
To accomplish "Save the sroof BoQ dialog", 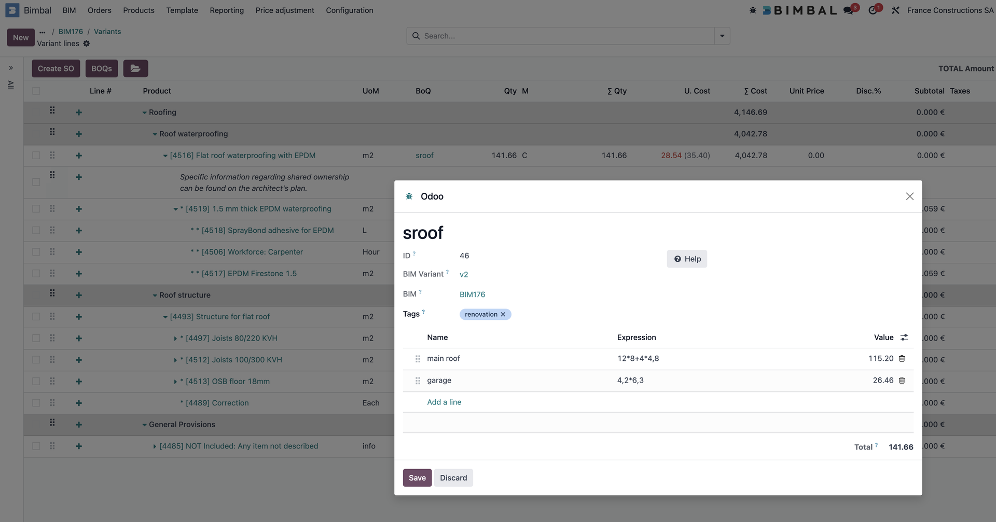I will click(x=417, y=478).
